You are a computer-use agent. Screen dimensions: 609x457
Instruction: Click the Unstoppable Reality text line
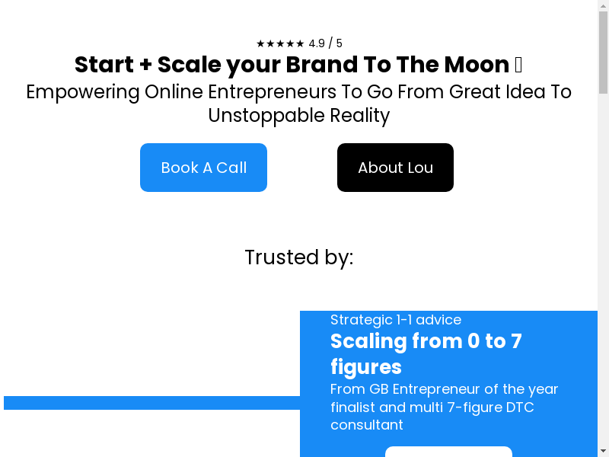tap(298, 116)
